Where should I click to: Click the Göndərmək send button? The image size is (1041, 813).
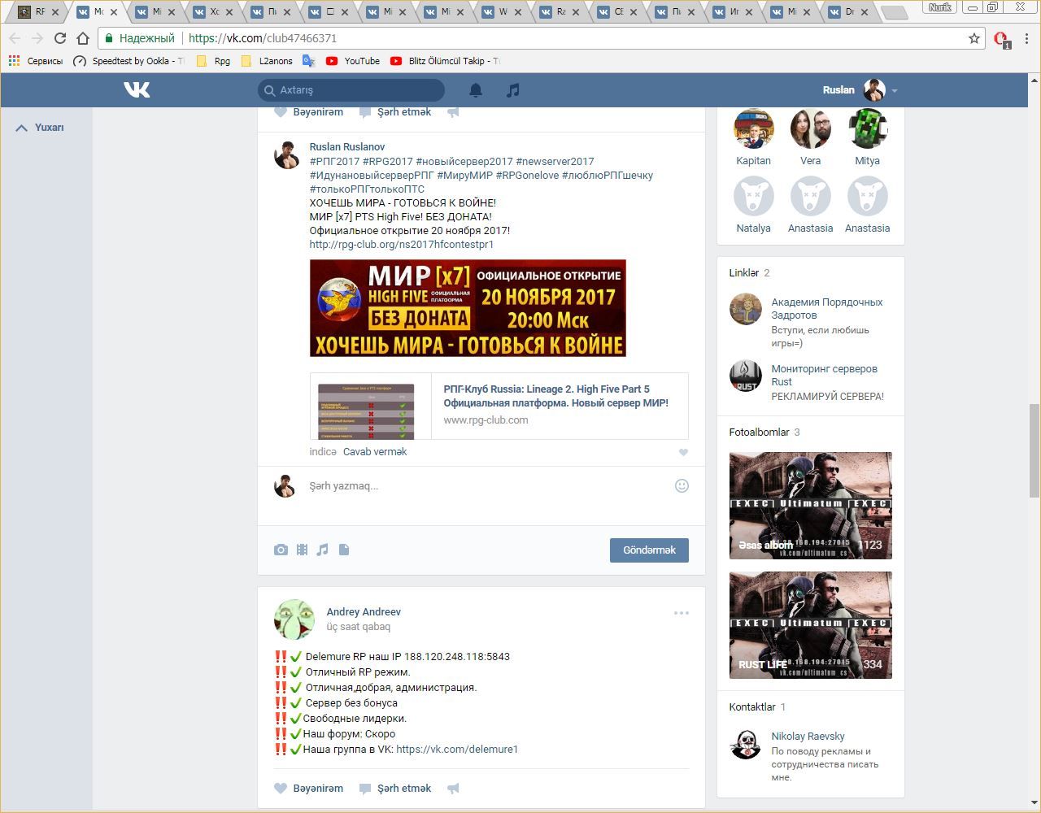pos(649,550)
